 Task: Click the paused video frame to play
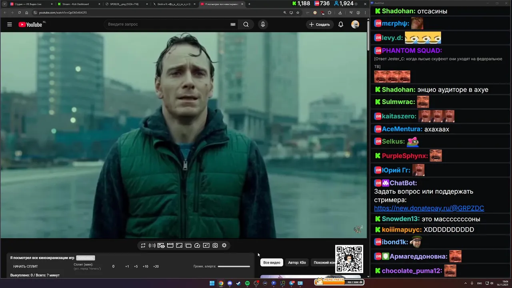tap(183, 135)
